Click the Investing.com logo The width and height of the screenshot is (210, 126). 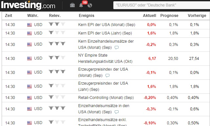(28, 5)
